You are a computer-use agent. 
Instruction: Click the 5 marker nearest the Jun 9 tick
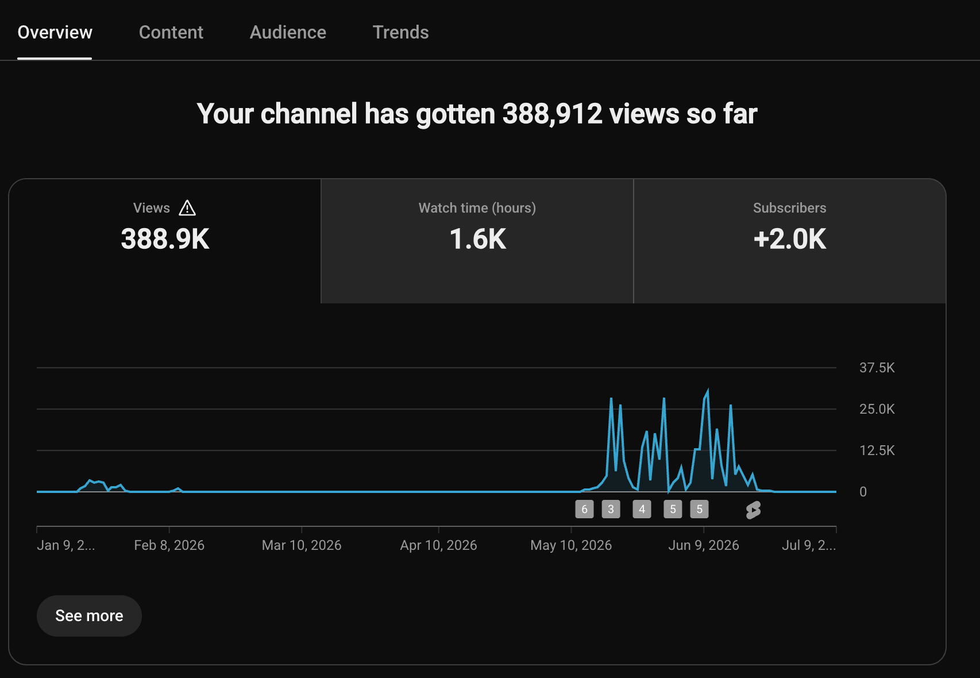pos(699,509)
